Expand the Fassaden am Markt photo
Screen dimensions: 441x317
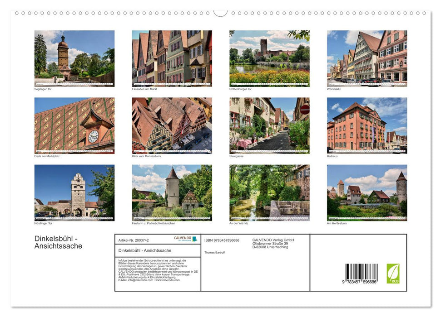pos(172,58)
